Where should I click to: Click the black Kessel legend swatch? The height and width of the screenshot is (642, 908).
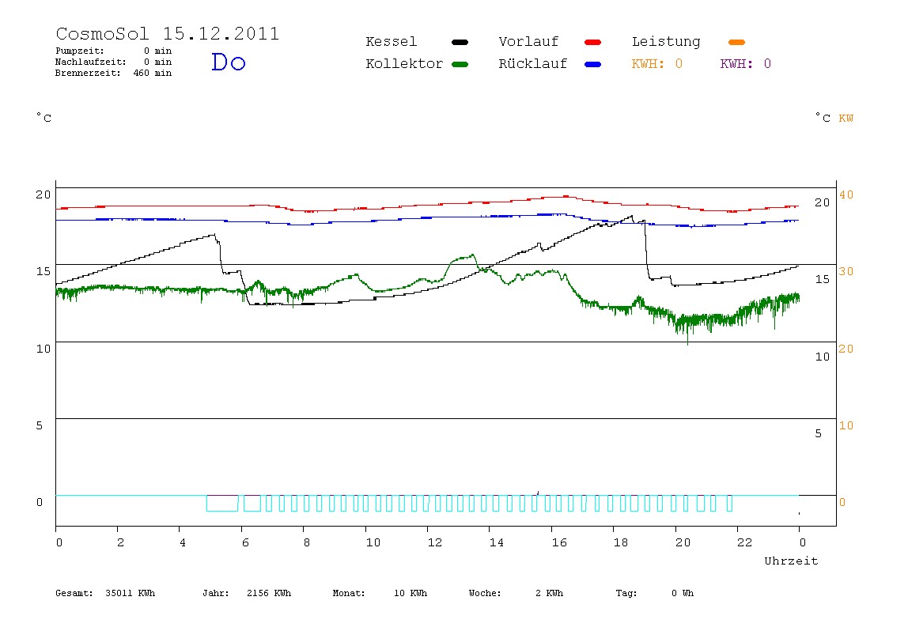tap(460, 42)
